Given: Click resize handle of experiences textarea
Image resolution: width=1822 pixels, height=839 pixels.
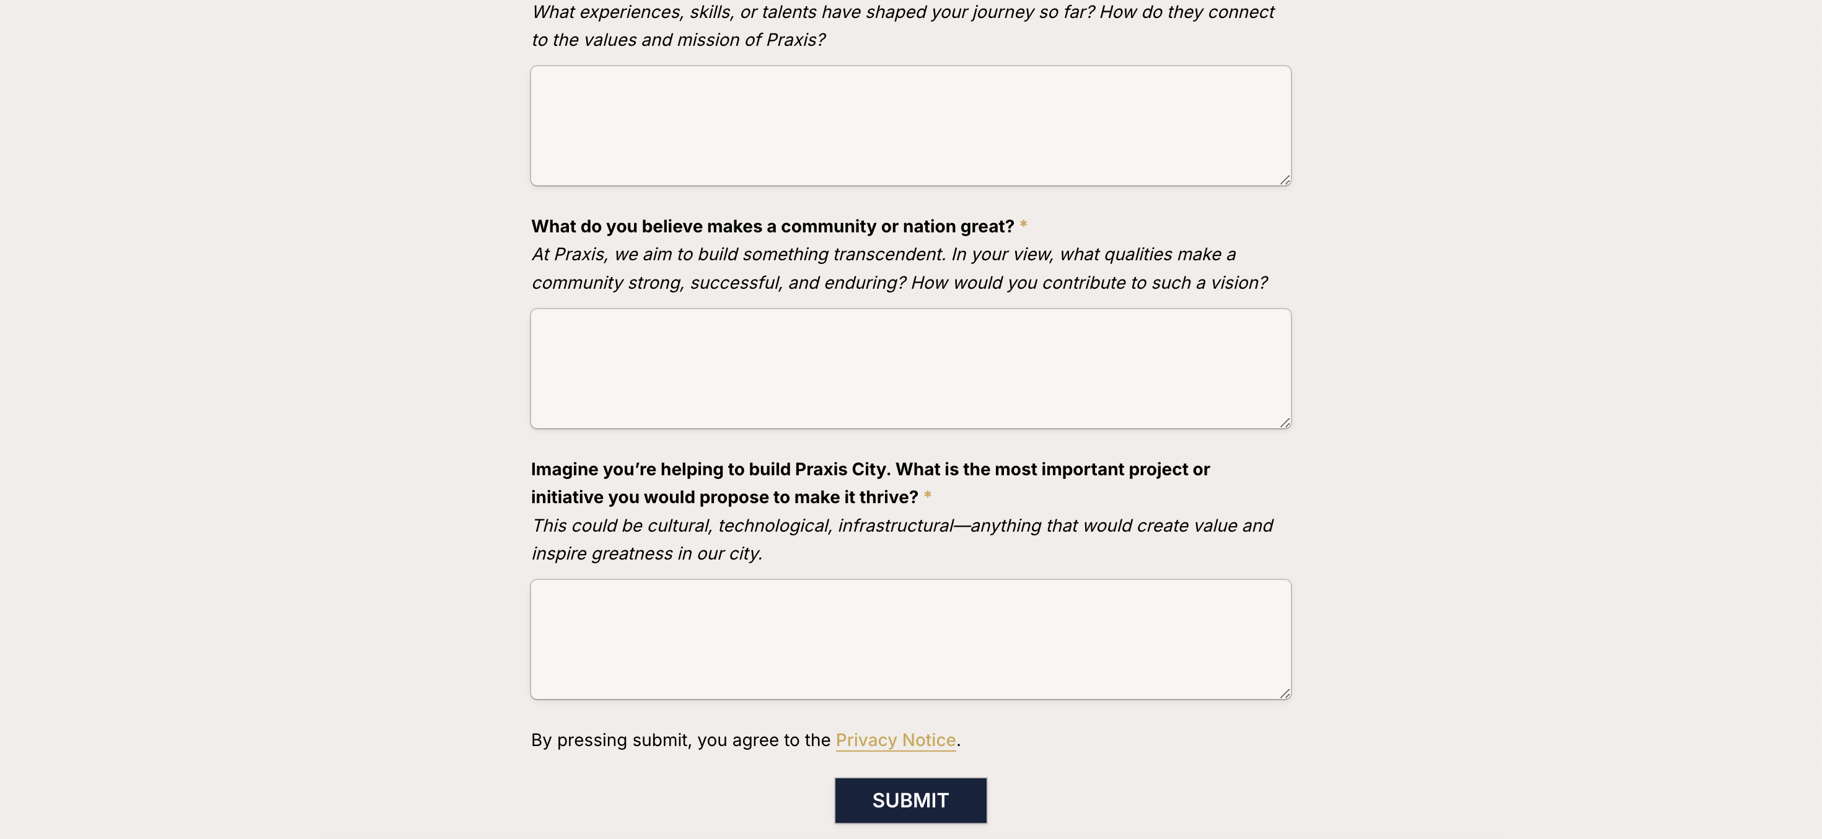Looking at the screenshot, I should pos(1285,180).
